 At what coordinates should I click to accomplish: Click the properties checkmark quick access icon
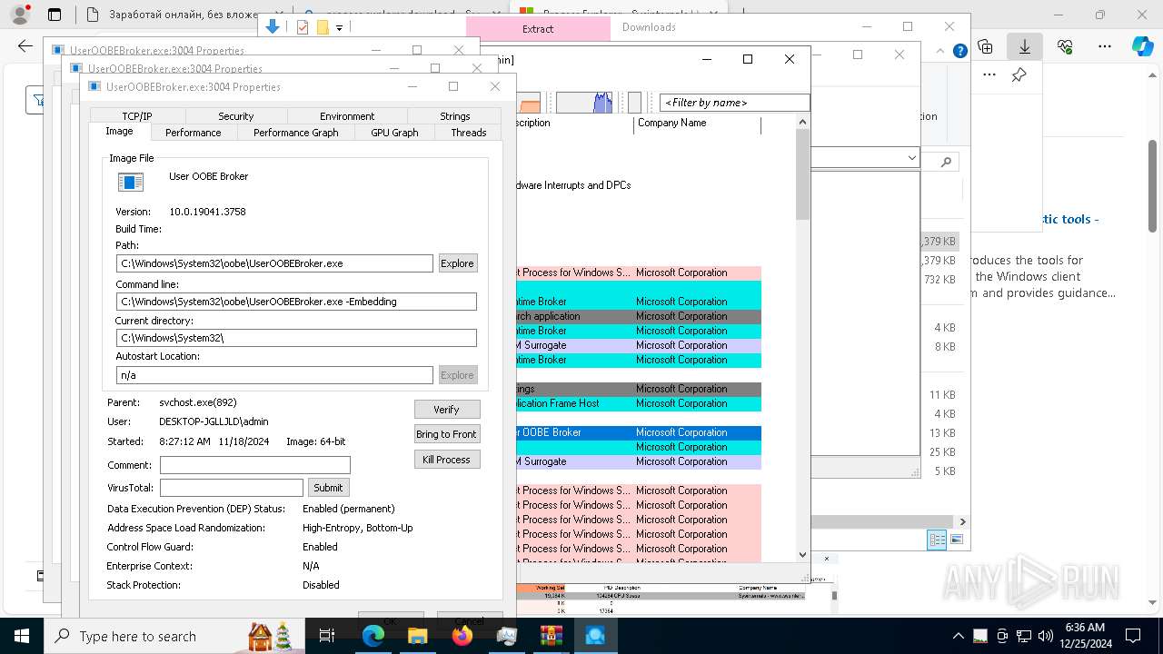tap(303, 27)
